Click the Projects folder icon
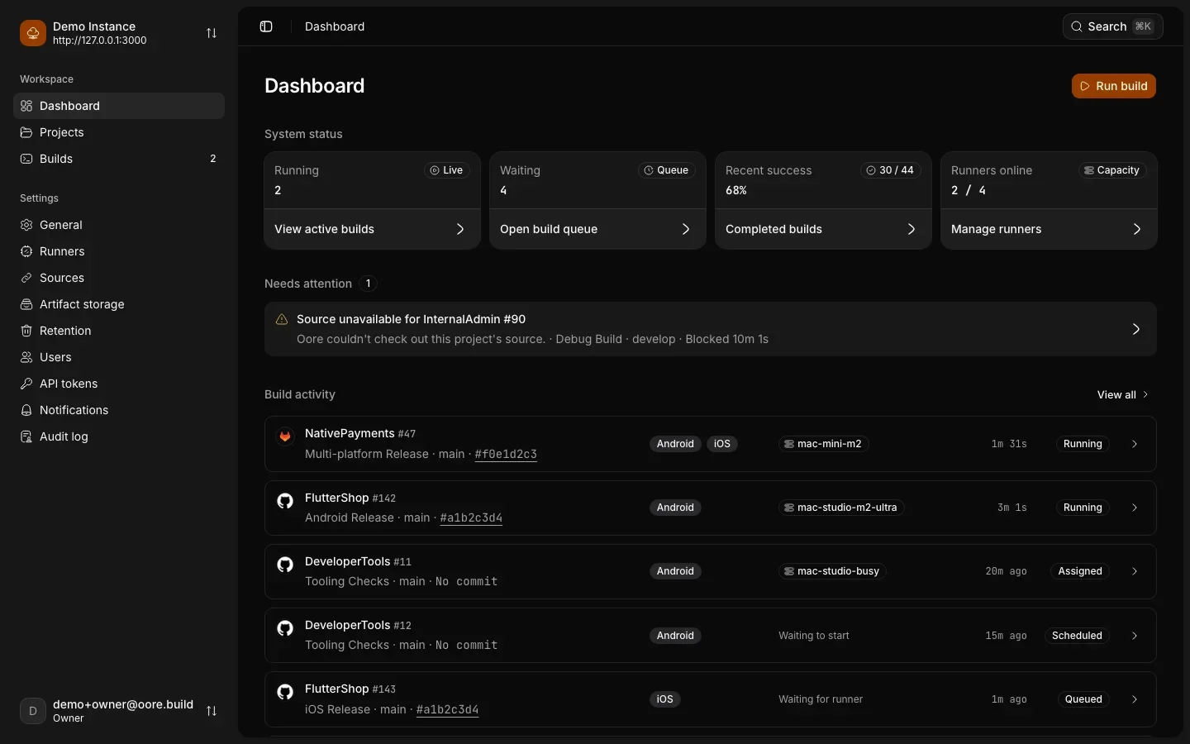This screenshot has height=744, width=1190. (26, 132)
